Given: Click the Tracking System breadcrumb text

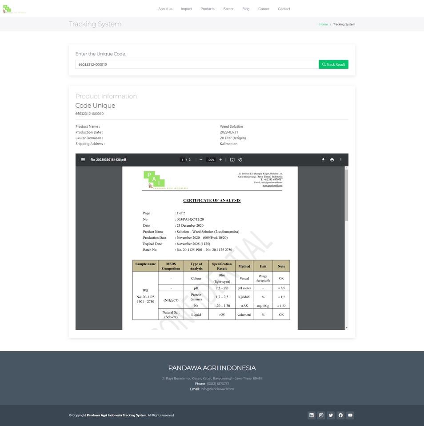Looking at the screenshot, I should [344, 24].
